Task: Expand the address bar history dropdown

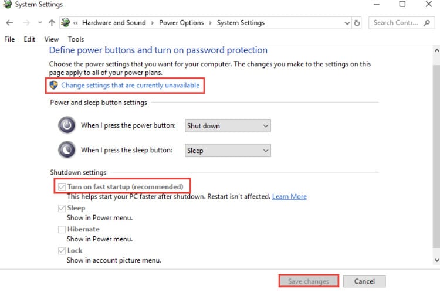Action: (x=347, y=23)
